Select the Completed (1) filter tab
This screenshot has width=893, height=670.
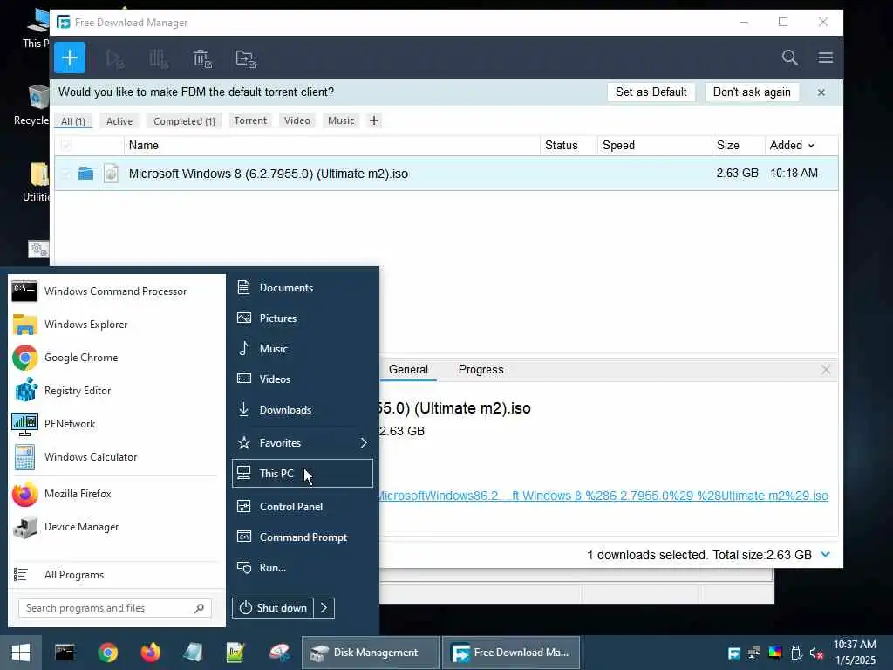pyautogui.click(x=184, y=120)
